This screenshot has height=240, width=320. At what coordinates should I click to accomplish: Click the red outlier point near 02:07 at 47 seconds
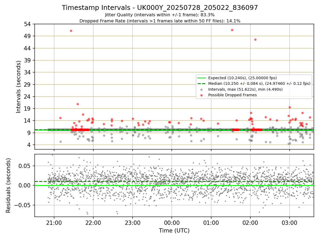coord(255,39)
